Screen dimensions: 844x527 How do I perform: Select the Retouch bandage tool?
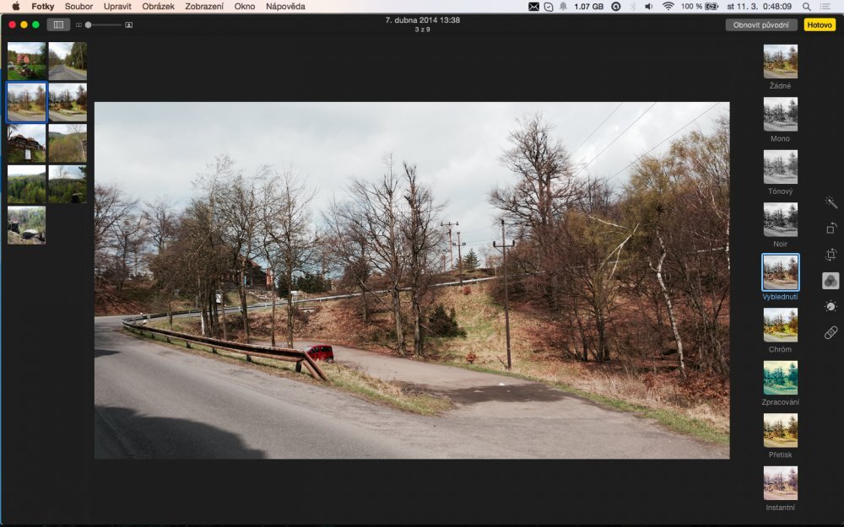tap(830, 333)
